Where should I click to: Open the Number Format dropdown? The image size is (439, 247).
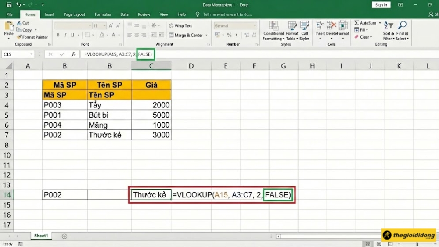tap(255, 26)
